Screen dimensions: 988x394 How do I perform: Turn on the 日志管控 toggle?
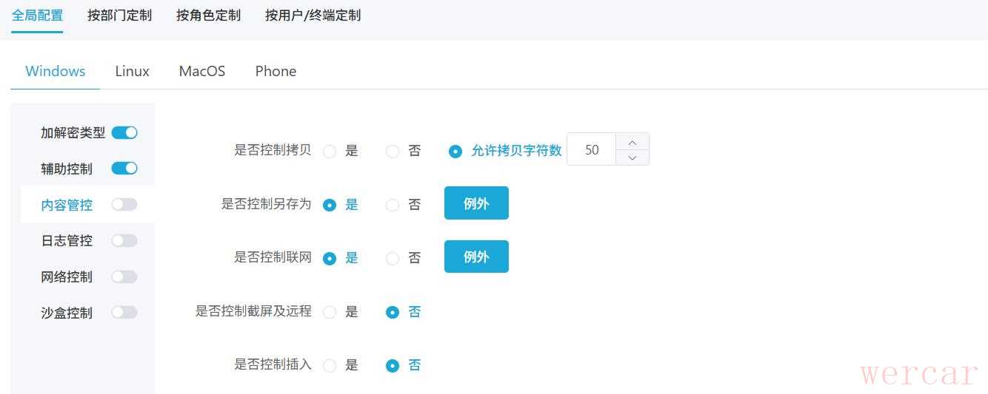click(x=124, y=241)
